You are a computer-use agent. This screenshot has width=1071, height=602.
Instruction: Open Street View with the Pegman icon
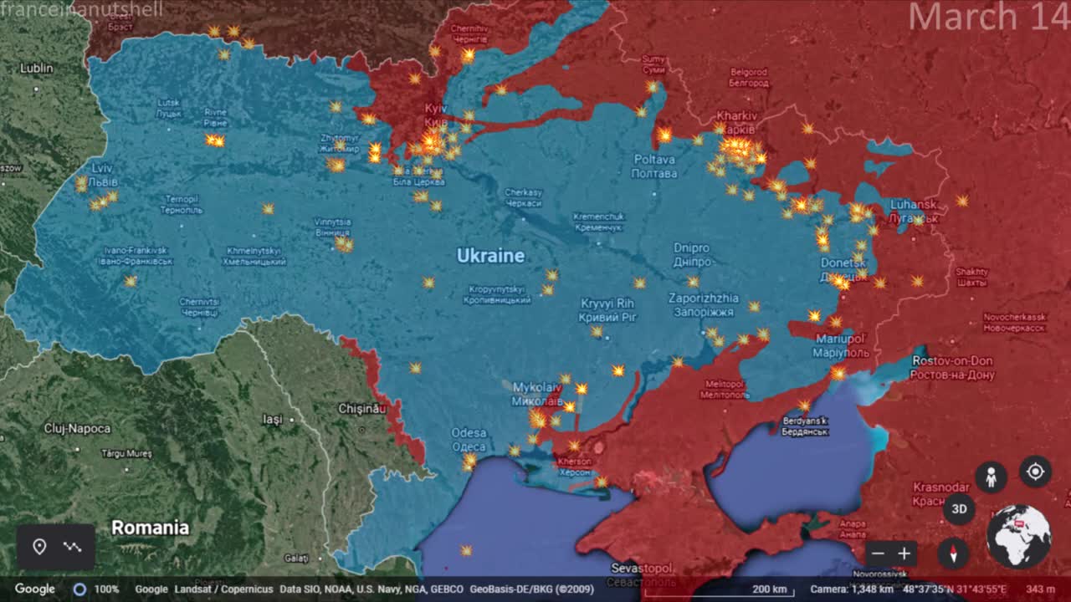[x=991, y=477]
